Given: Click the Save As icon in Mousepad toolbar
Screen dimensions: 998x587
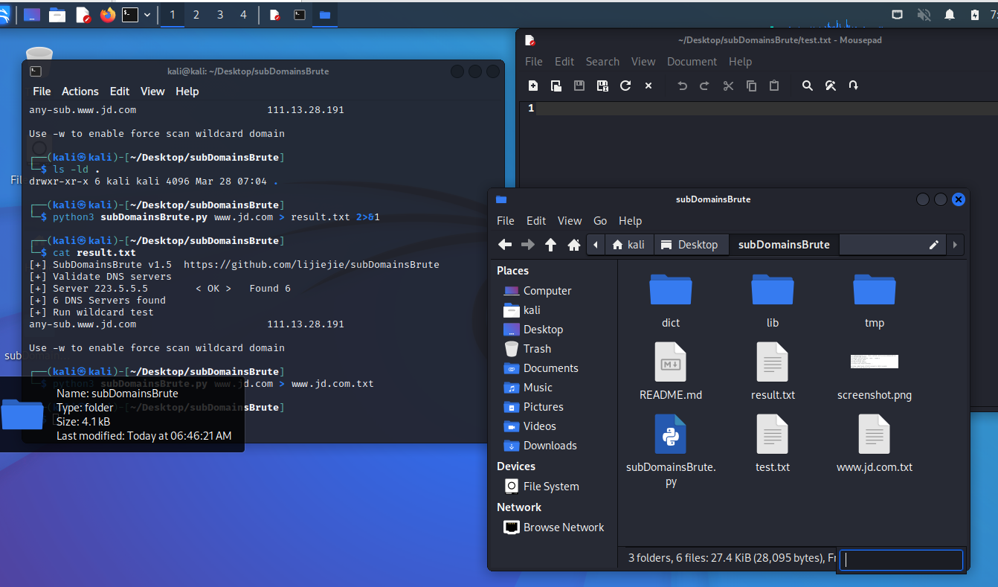Looking at the screenshot, I should (x=602, y=86).
